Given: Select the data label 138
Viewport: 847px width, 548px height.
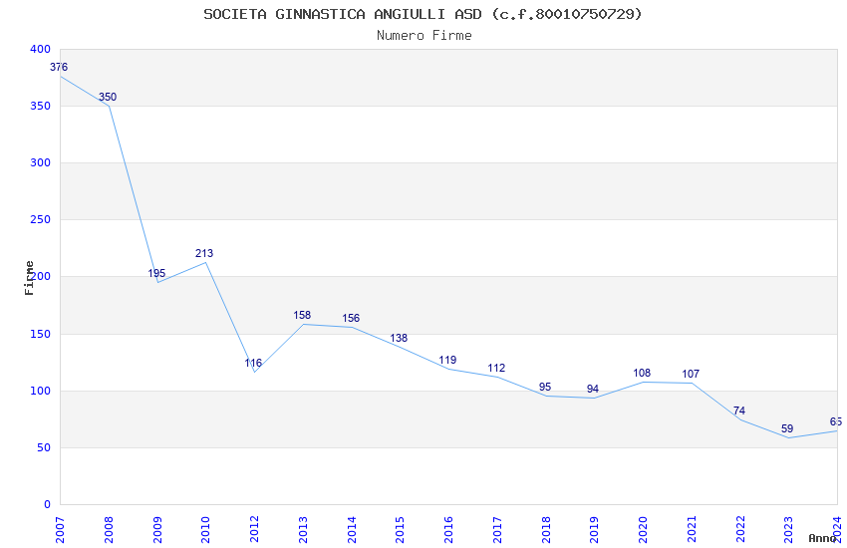Looking at the screenshot, I should click(x=399, y=338).
